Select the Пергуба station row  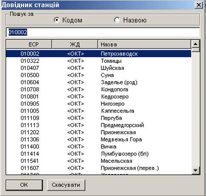[x=98, y=118]
